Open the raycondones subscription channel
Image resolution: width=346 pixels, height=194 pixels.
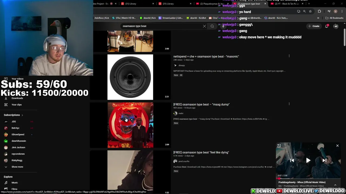pos(18,154)
